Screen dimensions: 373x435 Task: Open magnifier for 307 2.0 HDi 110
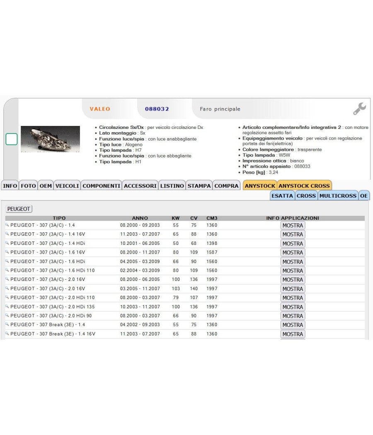coord(7,297)
